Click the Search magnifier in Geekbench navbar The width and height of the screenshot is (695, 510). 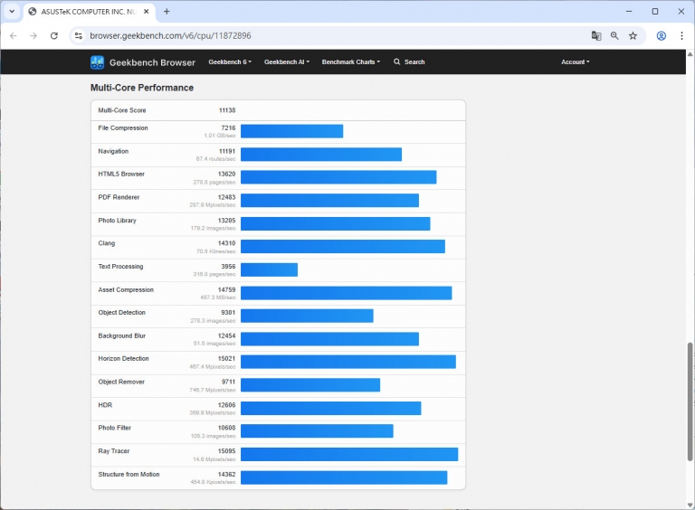(397, 62)
